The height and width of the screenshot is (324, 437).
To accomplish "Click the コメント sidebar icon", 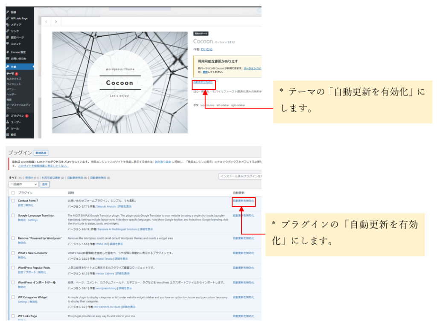I will [8, 44].
